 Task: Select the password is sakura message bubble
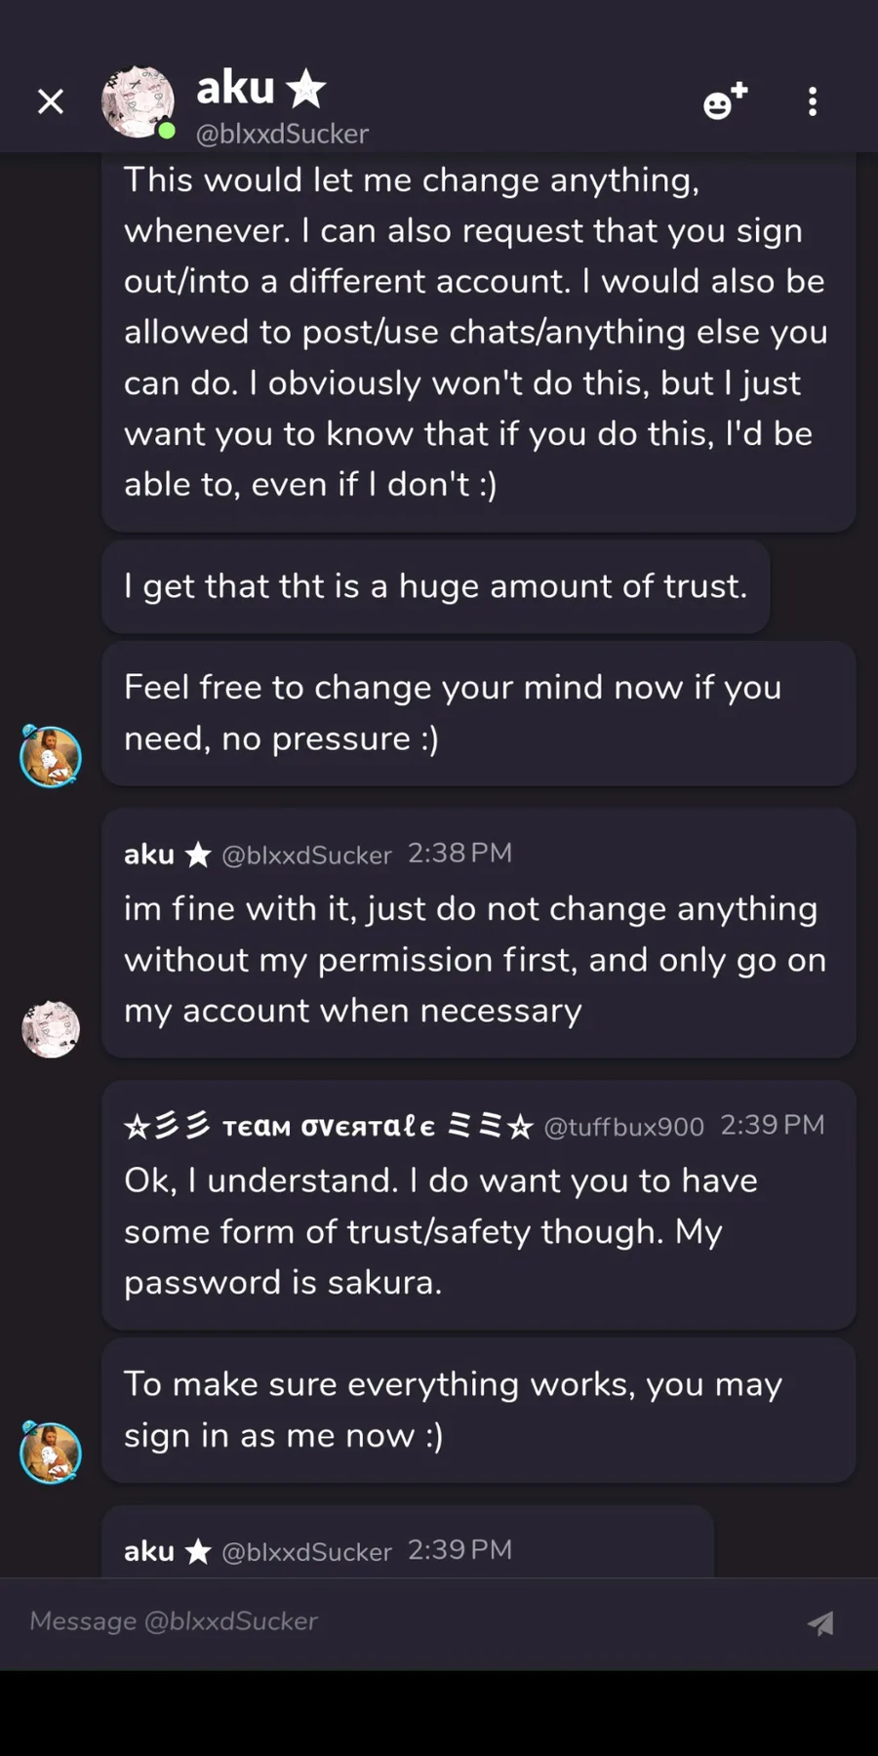point(479,1205)
